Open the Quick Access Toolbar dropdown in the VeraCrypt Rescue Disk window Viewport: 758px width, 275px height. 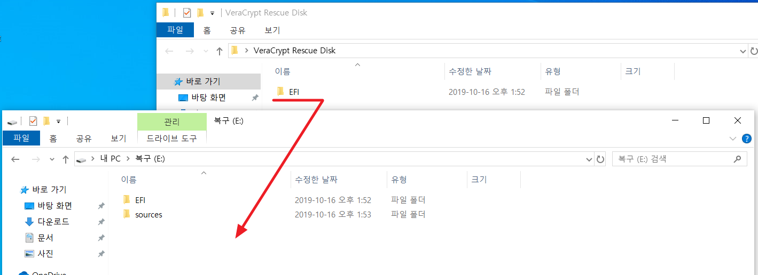212,13
